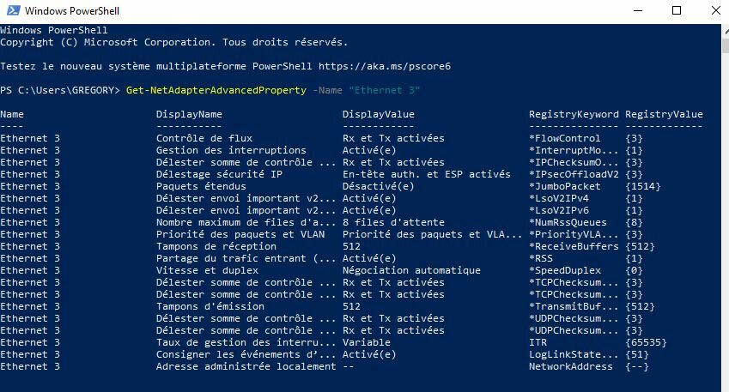Click the Windows PowerShell title bar text
Screen dimensions: 729x392
click(72, 11)
